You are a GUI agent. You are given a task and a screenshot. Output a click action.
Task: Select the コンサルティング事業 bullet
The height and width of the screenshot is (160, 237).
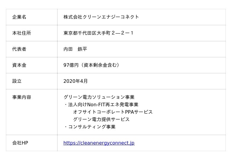tap(92, 127)
